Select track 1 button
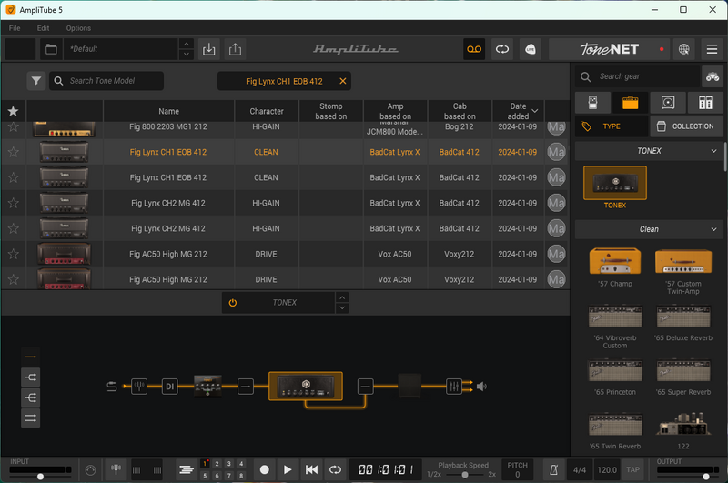The height and width of the screenshot is (483, 728). click(205, 464)
